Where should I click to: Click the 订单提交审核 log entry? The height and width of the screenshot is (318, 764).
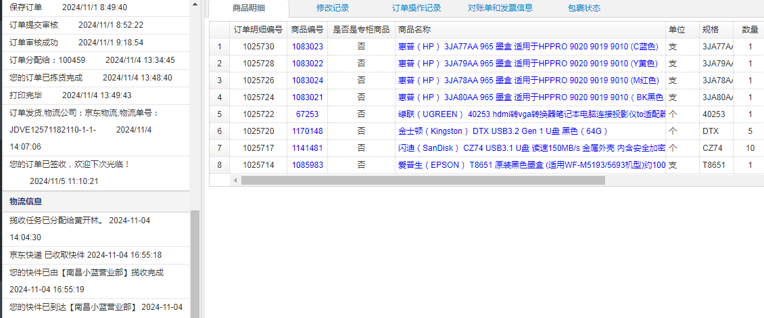tap(95, 25)
